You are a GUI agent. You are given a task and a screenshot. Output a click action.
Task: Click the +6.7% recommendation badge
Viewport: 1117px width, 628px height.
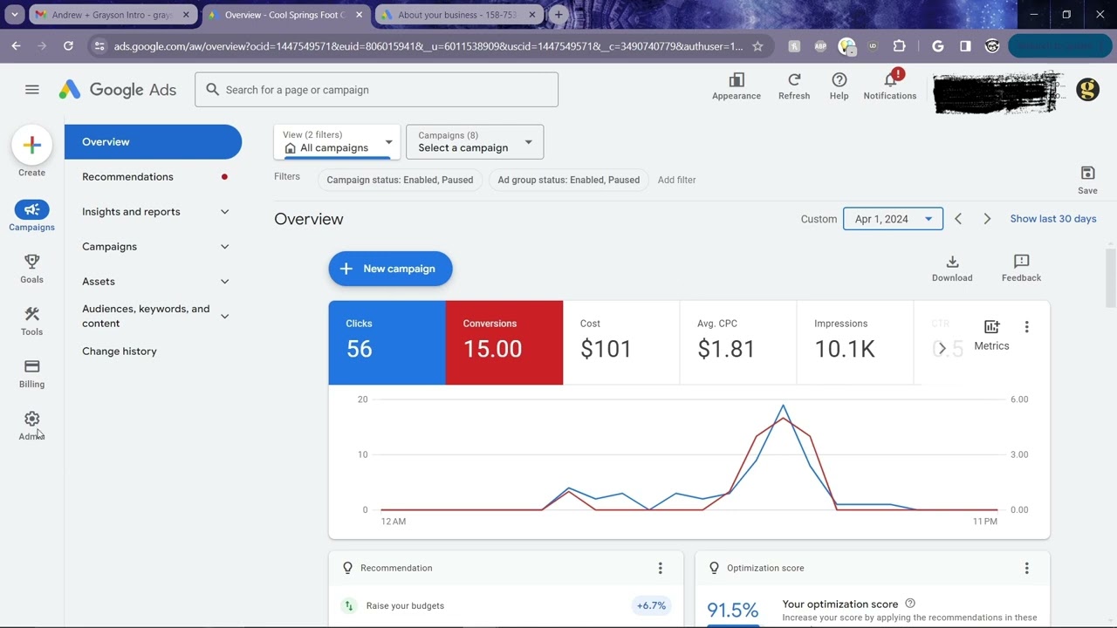coord(651,605)
